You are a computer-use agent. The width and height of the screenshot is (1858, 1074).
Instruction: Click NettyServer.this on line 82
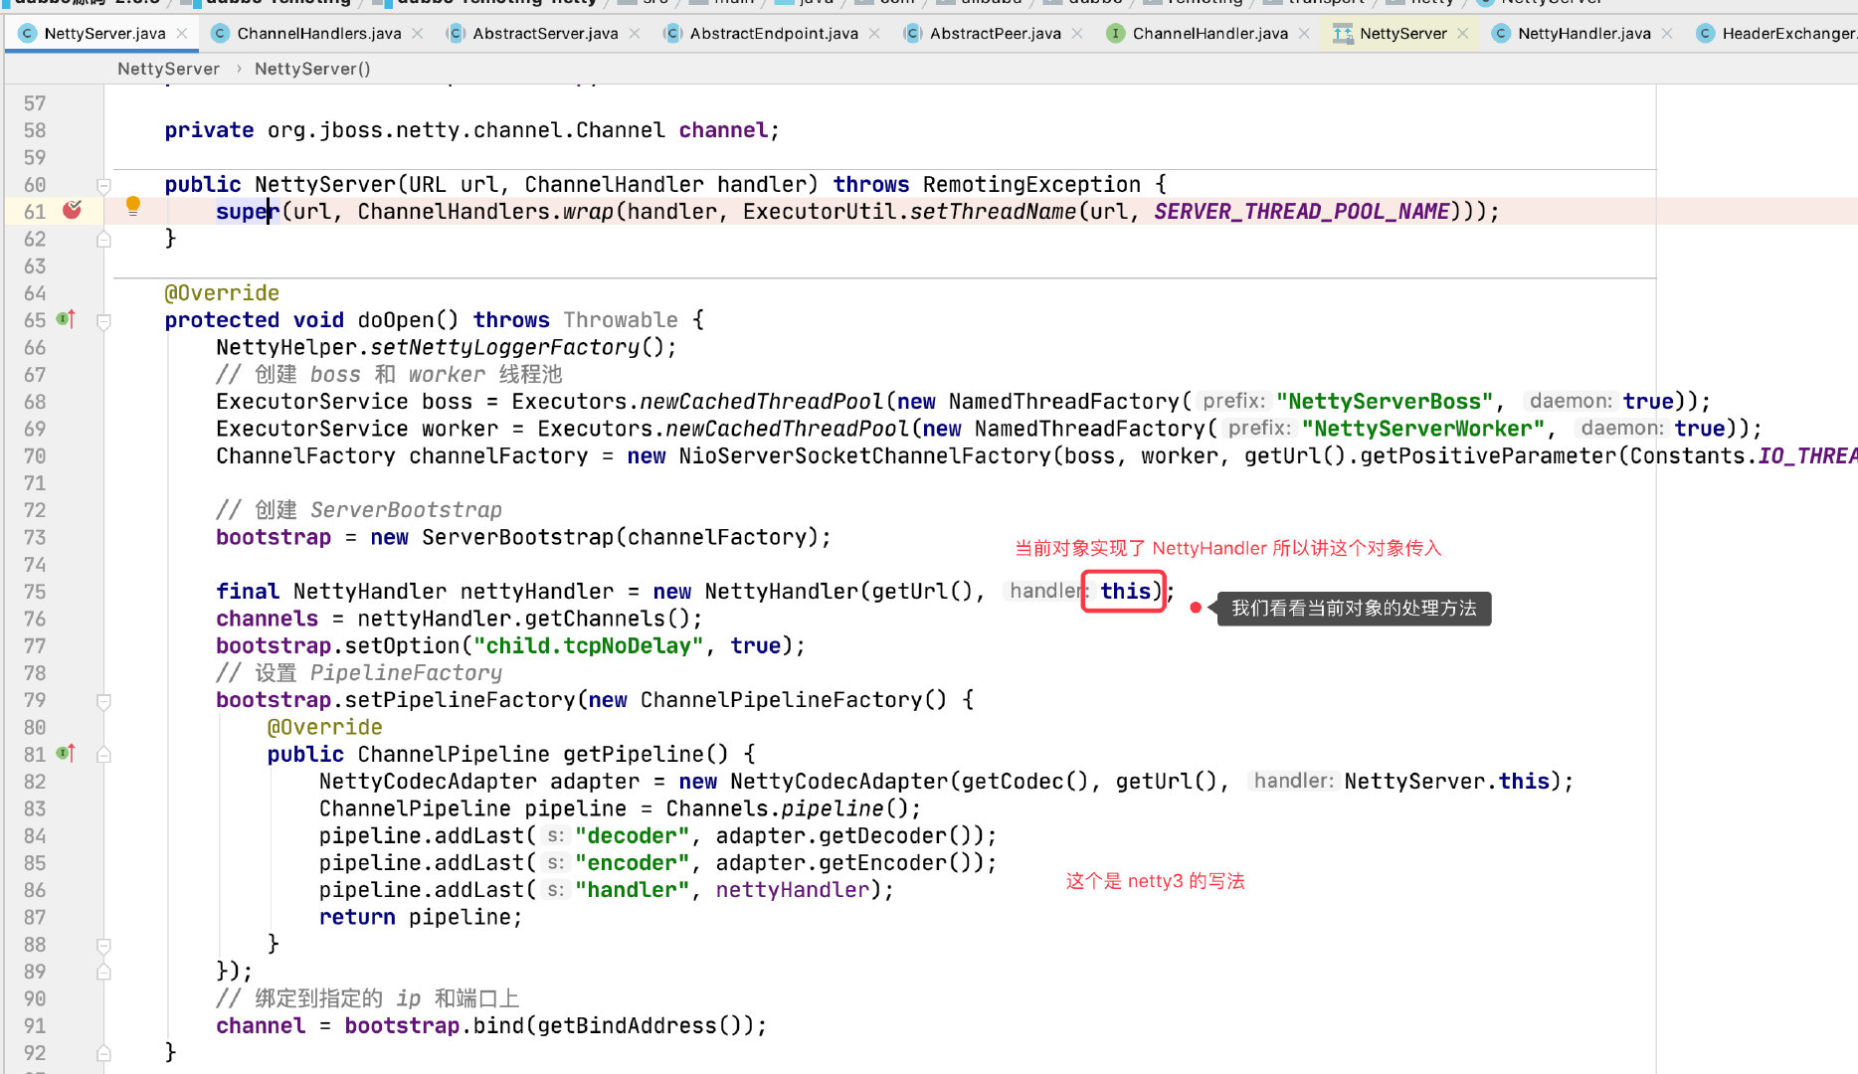pos(1446,781)
